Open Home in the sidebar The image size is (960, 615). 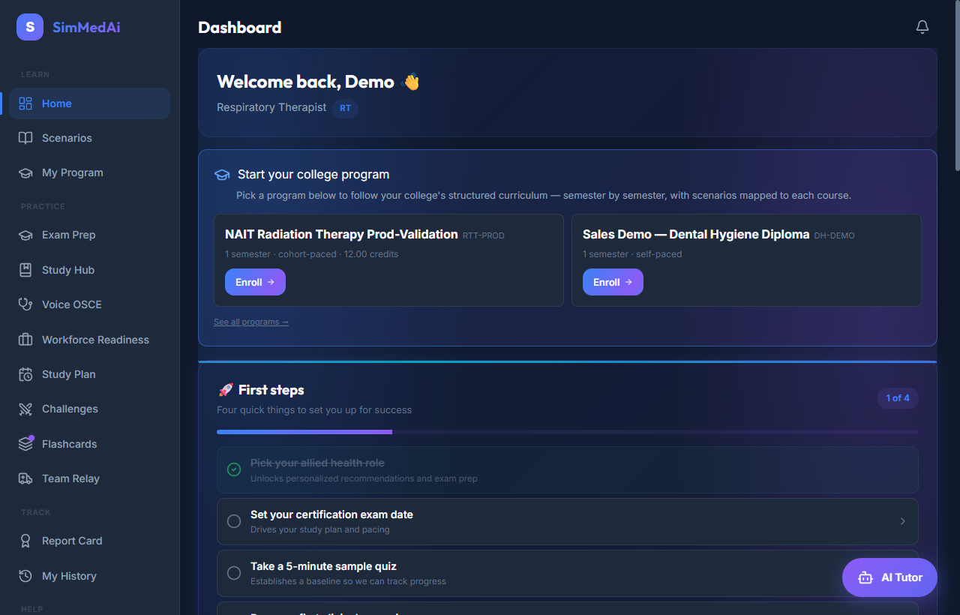[x=90, y=103]
